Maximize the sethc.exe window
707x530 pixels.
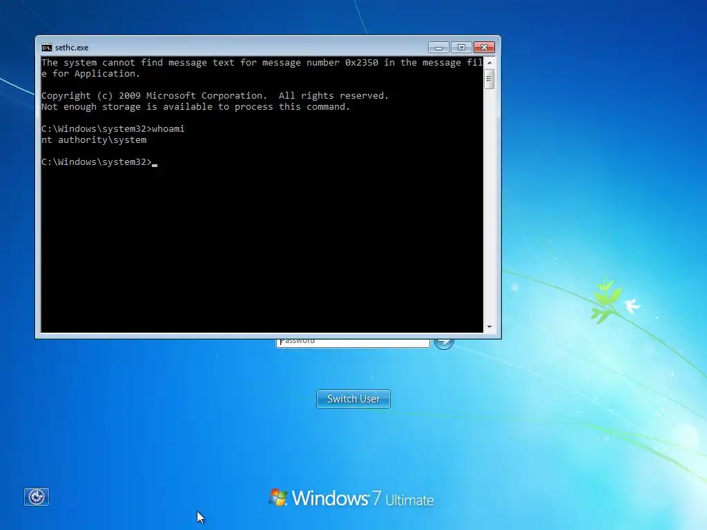click(461, 48)
